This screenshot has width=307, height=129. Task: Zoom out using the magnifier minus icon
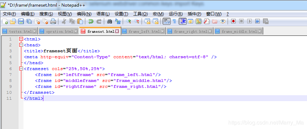(x=136, y=21)
